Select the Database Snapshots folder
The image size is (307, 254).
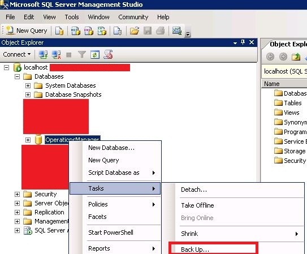(x=73, y=94)
